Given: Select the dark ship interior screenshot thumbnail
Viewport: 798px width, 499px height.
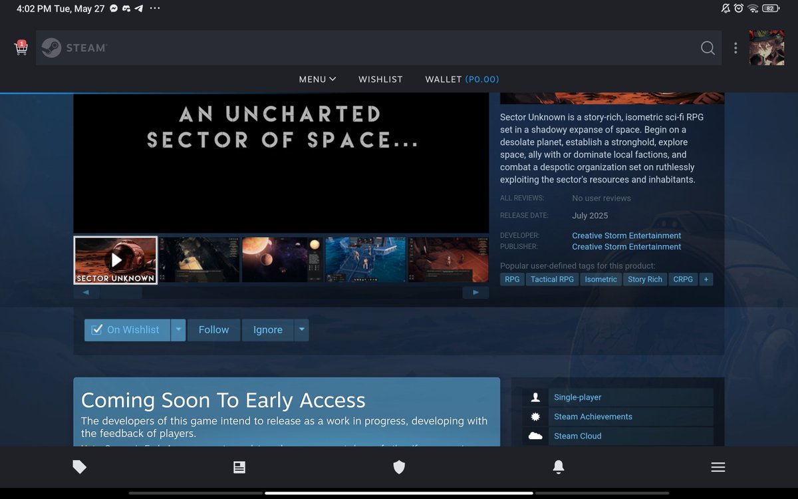Looking at the screenshot, I should (199, 260).
